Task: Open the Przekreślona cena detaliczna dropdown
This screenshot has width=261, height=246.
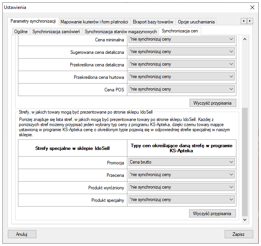Action: point(182,64)
